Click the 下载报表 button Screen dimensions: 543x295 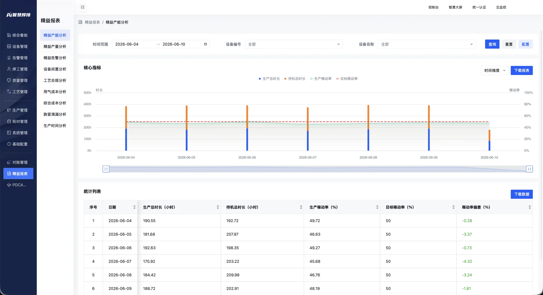pos(522,71)
